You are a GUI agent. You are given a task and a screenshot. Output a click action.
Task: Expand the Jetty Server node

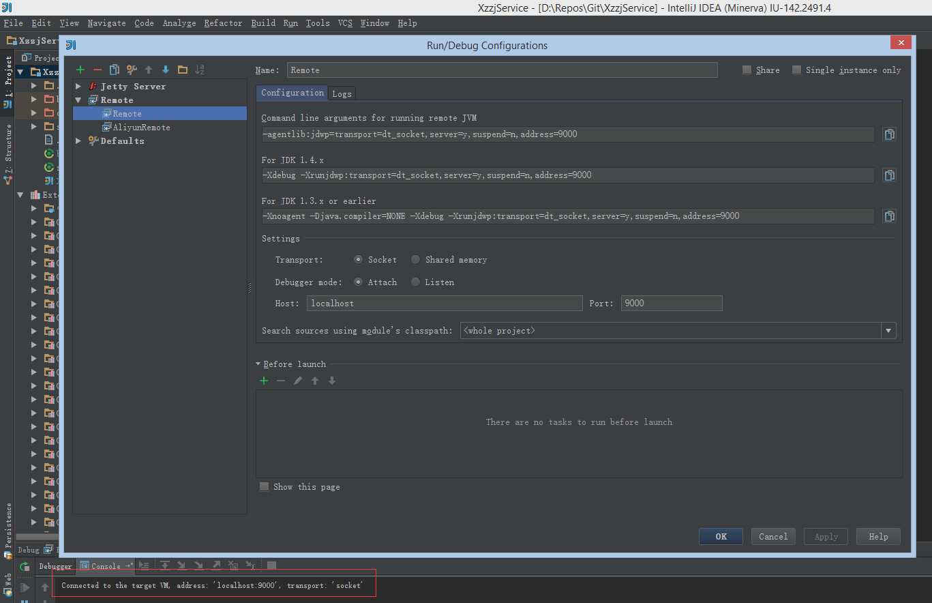click(78, 87)
